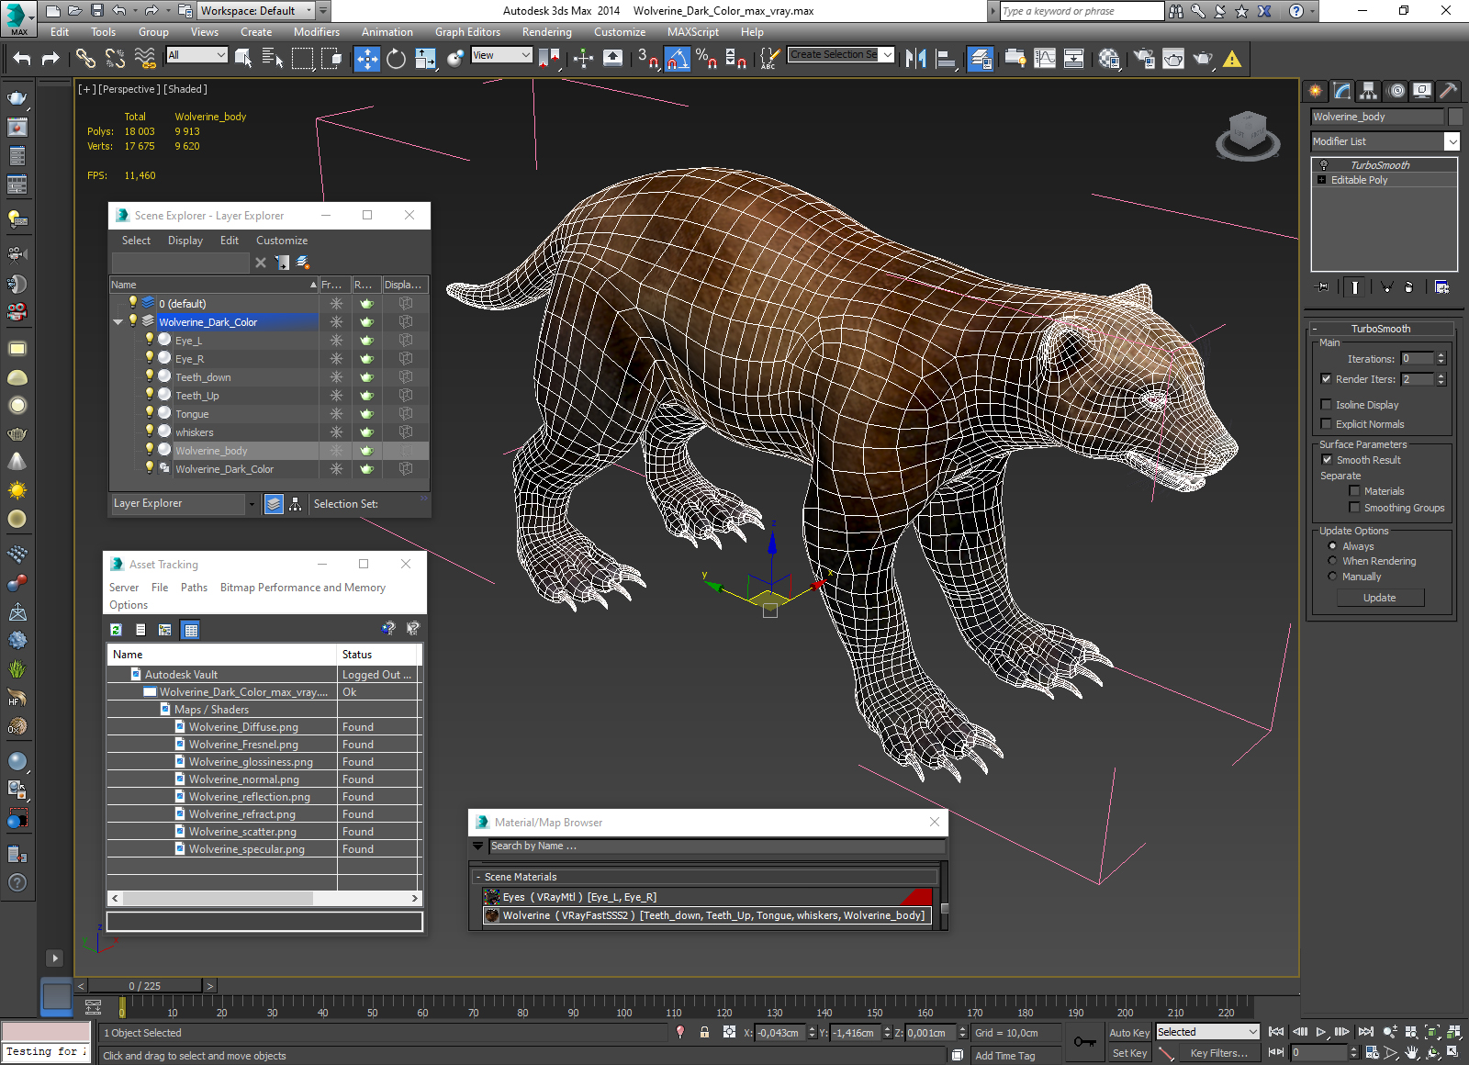The width and height of the screenshot is (1469, 1065).
Task: Enable Separate by Smoothing Groups checkbox
Action: 1354,508
